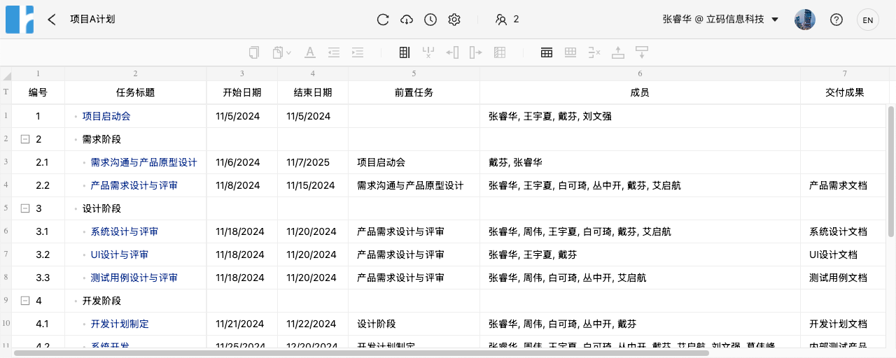Open the paste options dropdown arrow

pos(288,52)
